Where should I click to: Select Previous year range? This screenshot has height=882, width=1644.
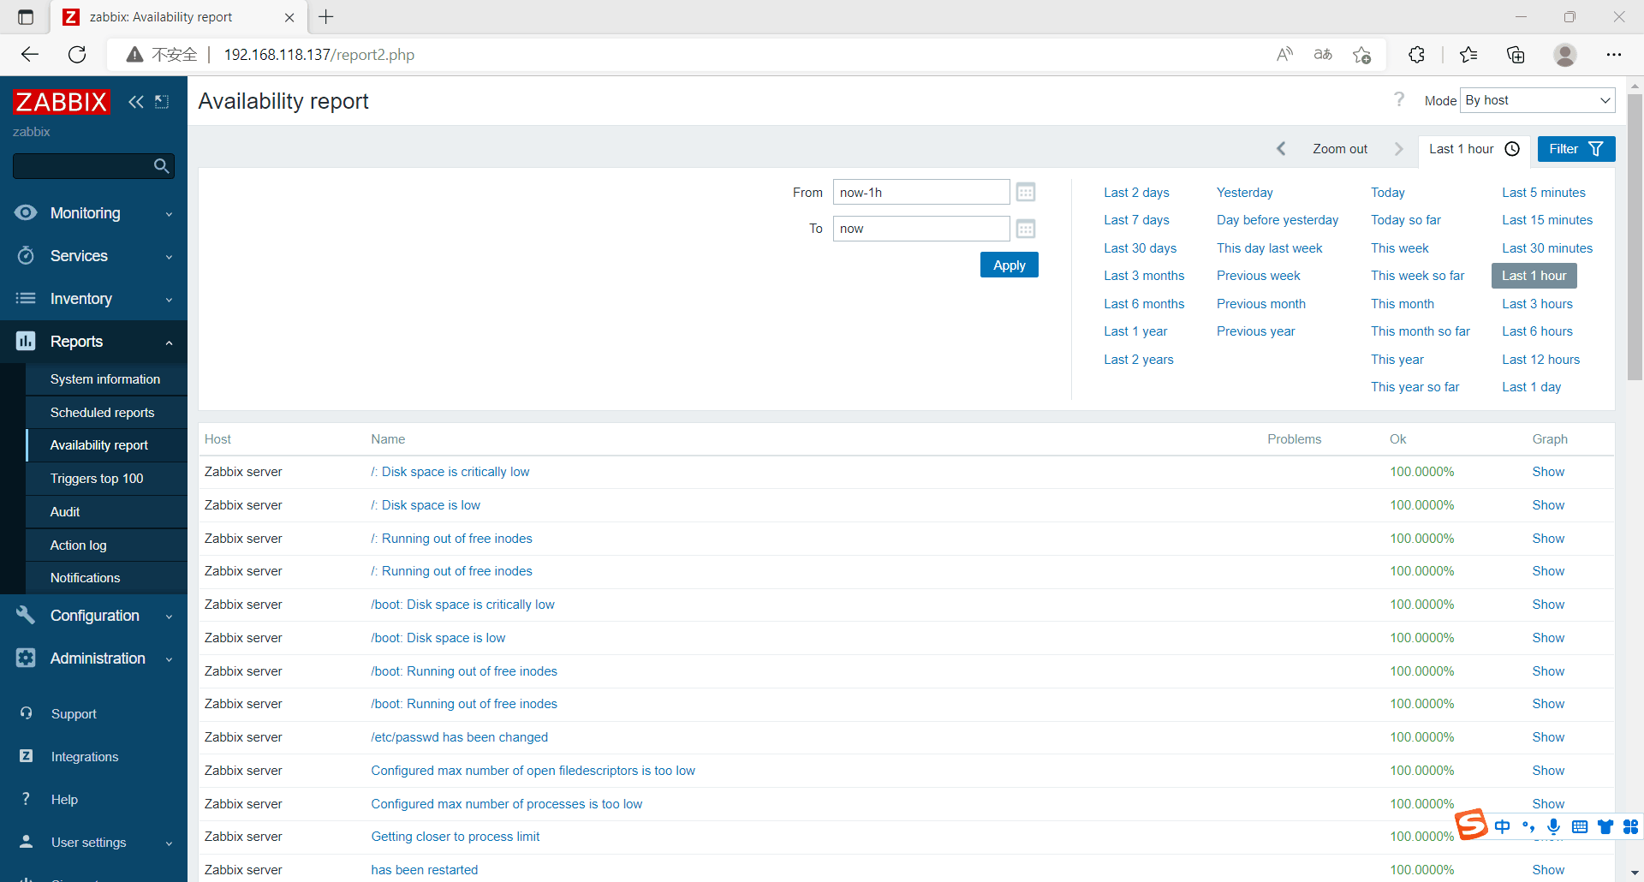1255,331
